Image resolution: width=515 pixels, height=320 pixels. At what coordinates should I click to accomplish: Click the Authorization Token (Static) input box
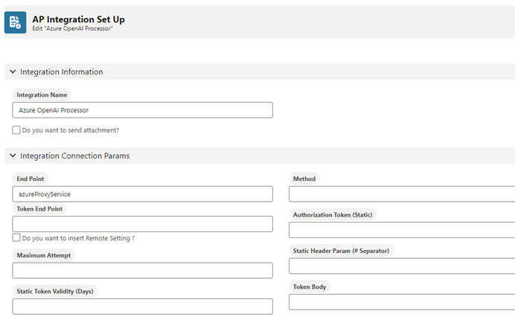coord(402,230)
